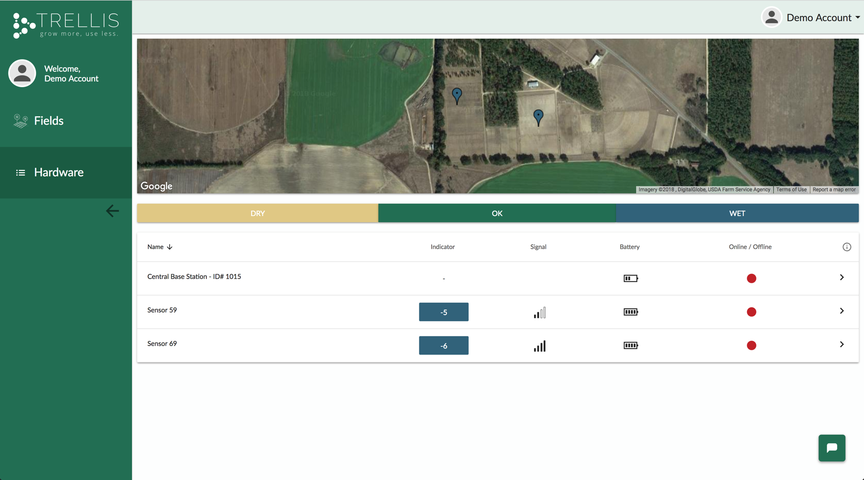Click the sidebar user avatar icon
864x480 pixels.
click(x=22, y=73)
